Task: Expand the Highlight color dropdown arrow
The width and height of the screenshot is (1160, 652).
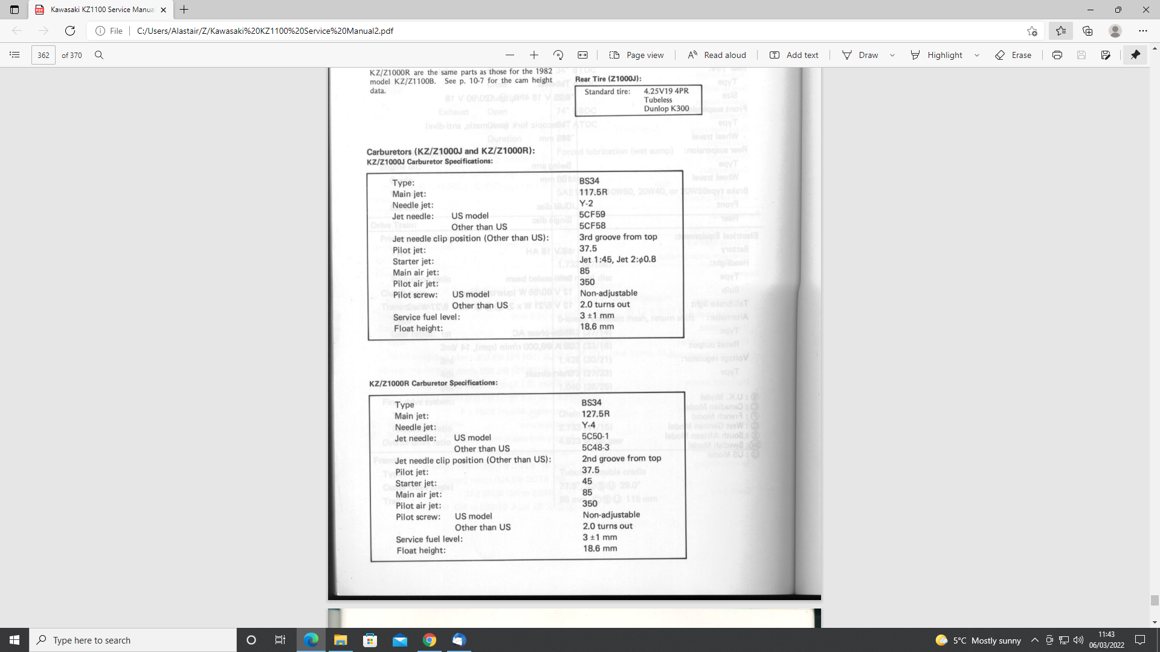Action: (977, 55)
